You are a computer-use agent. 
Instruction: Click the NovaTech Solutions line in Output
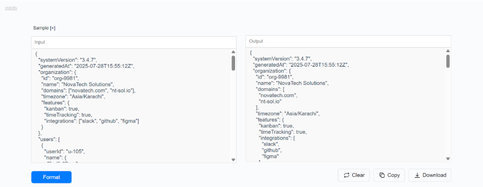click(292, 83)
